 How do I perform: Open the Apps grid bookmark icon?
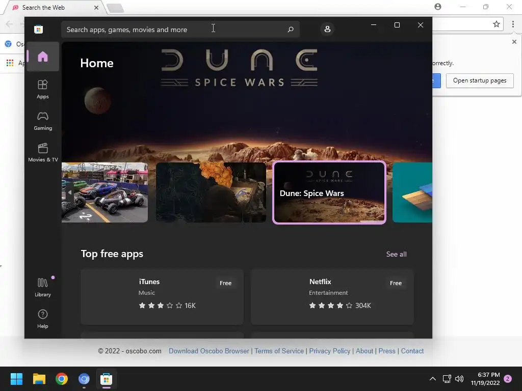point(10,63)
